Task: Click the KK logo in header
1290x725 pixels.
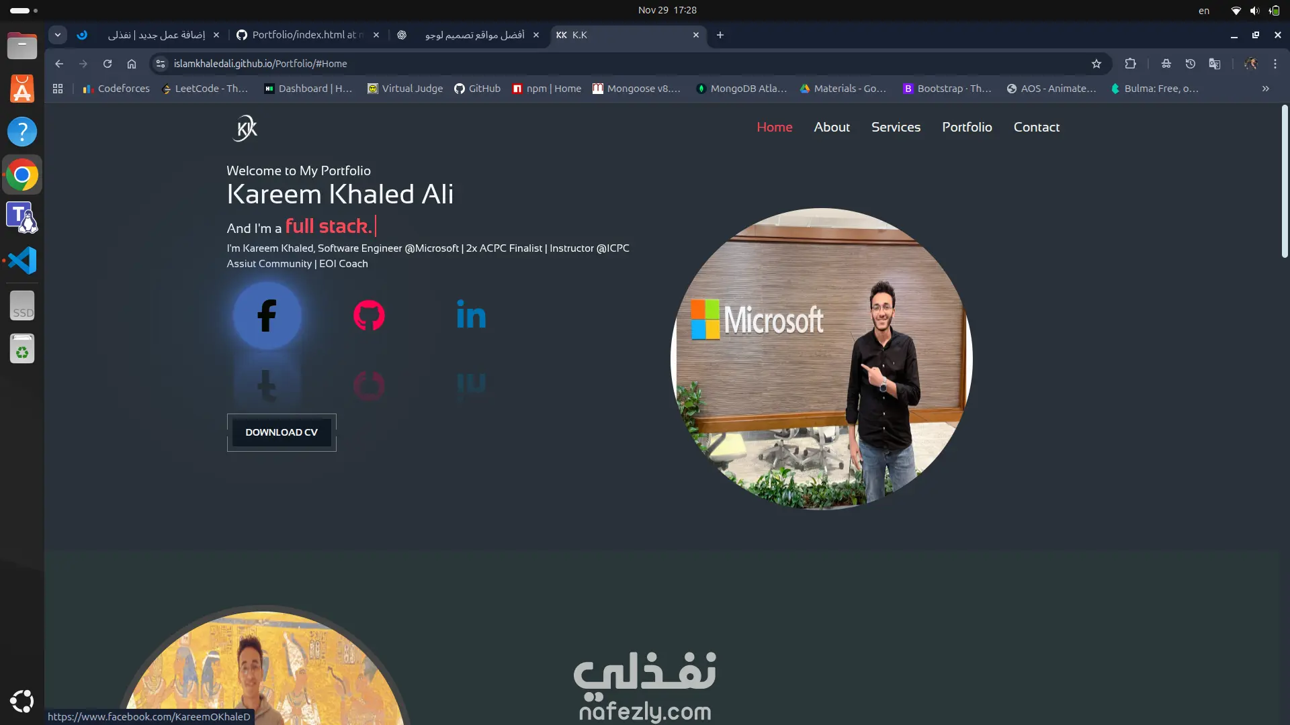Action: coord(245,128)
